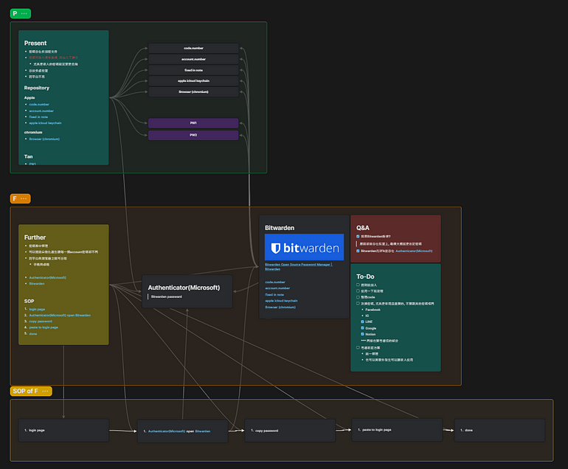Image resolution: width=568 pixels, height=469 pixels.
Task: Select paste to login page card in SOP of F
Action: [397, 430]
